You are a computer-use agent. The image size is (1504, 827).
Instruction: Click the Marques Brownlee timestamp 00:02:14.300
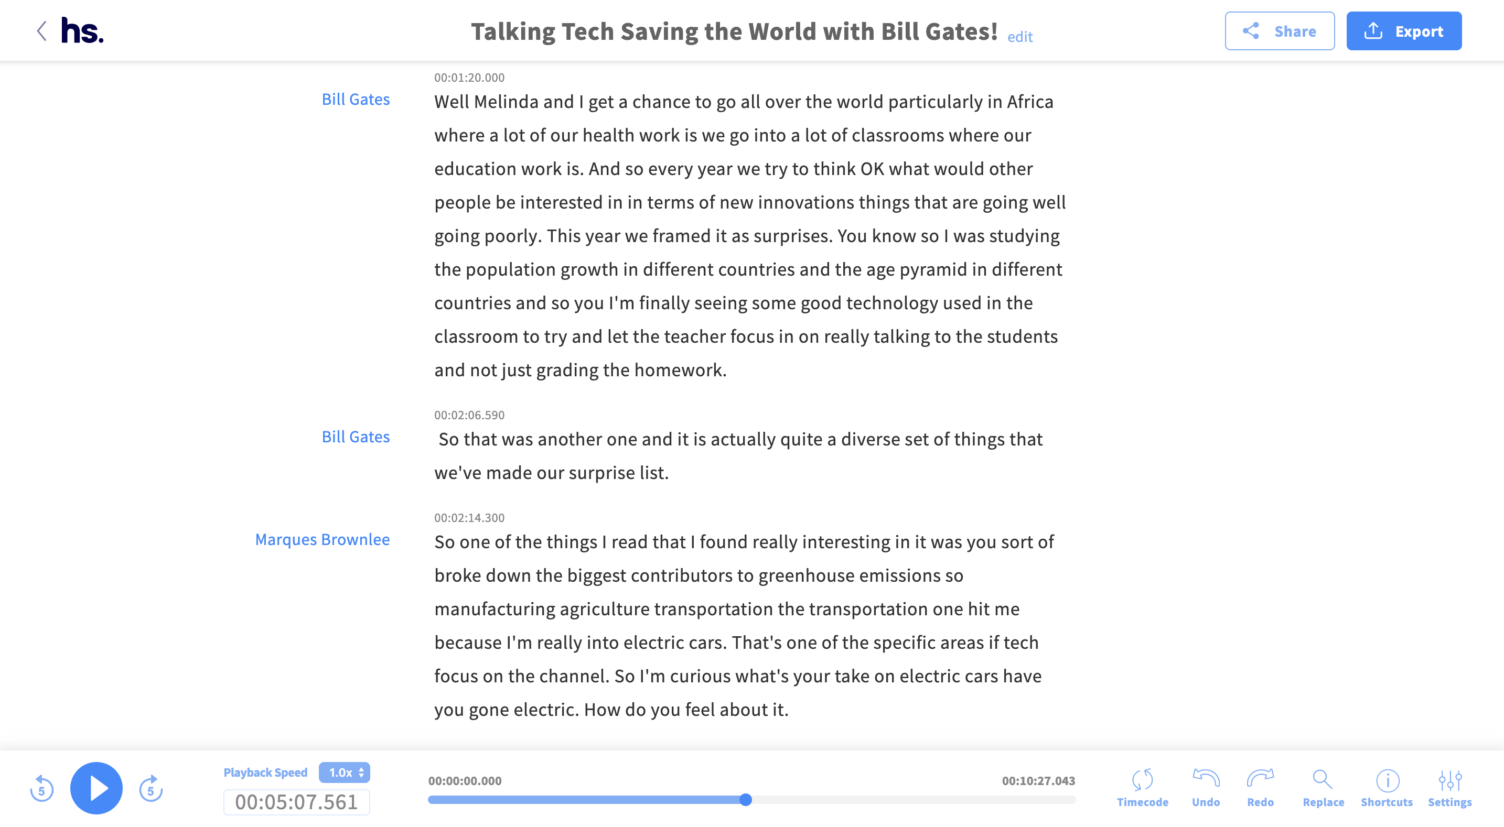469,517
